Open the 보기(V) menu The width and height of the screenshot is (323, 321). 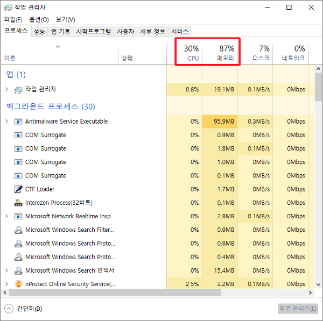[65, 20]
